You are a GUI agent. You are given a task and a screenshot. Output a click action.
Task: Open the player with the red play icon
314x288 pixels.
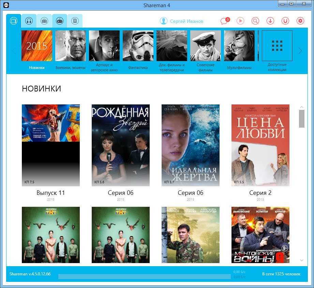pos(240,21)
